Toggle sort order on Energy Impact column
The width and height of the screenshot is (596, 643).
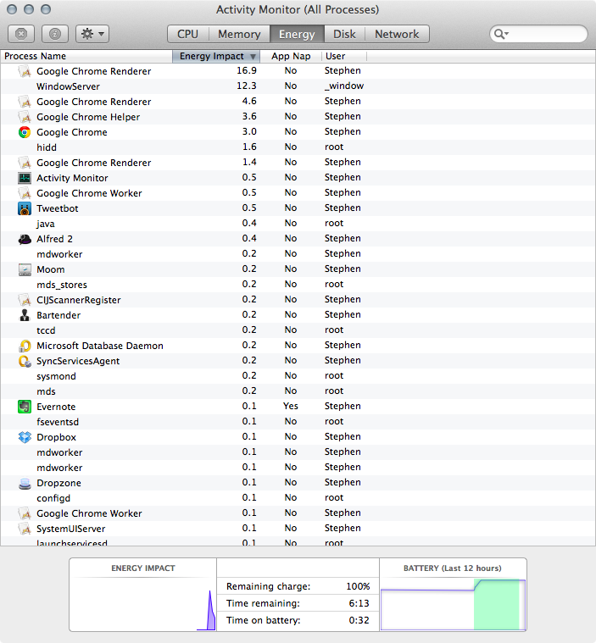pyautogui.click(x=217, y=56)
